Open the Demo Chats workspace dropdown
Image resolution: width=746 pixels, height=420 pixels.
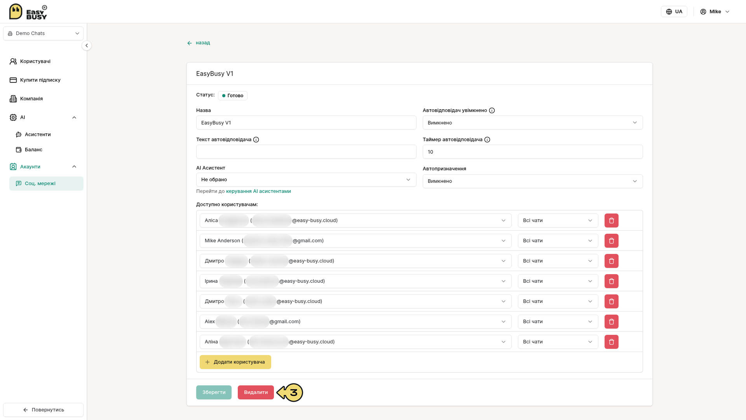[x=43, y=33]
